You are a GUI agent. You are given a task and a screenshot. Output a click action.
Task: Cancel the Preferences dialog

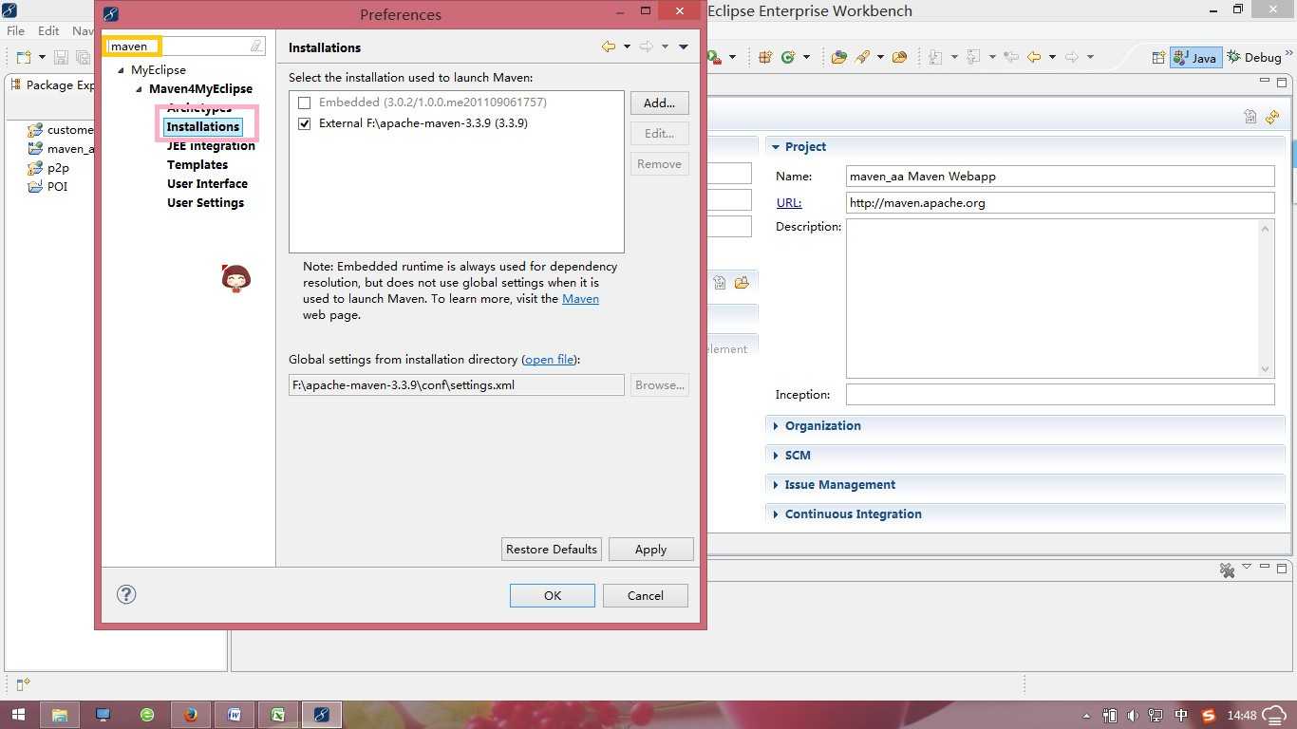pos(646,596)
